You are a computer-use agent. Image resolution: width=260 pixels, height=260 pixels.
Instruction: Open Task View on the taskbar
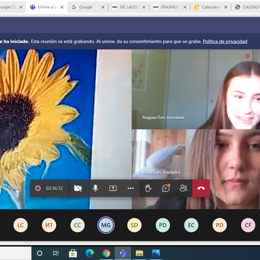click(x=56, y=253)
